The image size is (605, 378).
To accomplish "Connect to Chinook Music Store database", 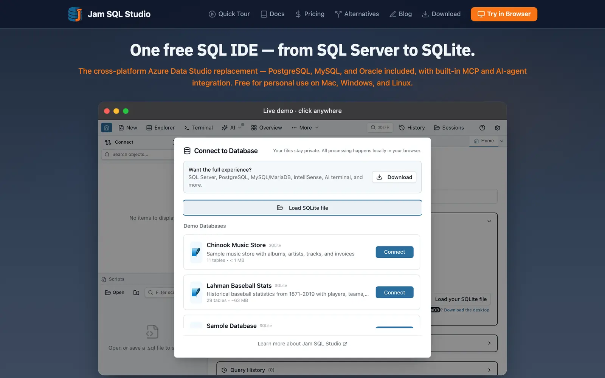I will (x=394, y=252).
